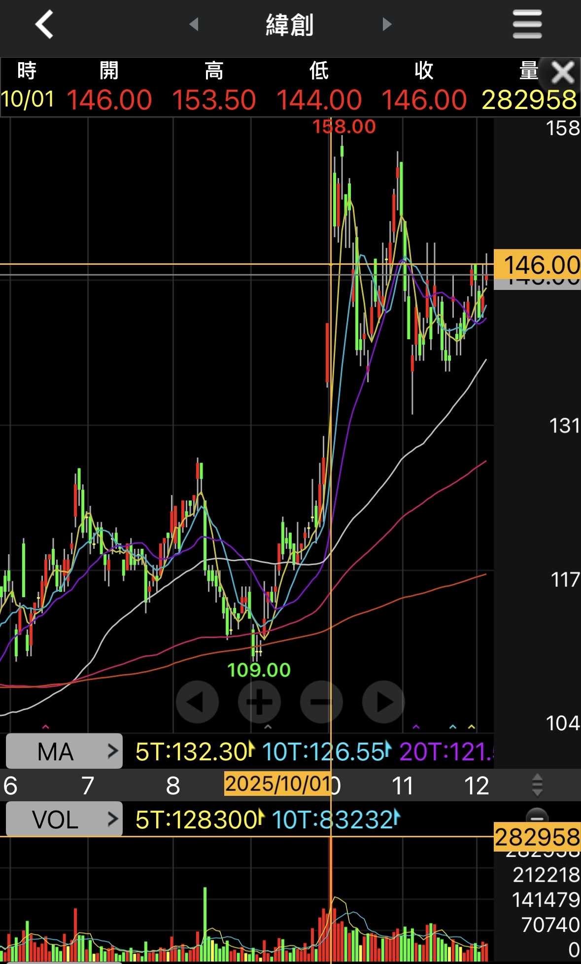
Task: Tap the volume 10T:83232 value
Action: coord(333,820)
